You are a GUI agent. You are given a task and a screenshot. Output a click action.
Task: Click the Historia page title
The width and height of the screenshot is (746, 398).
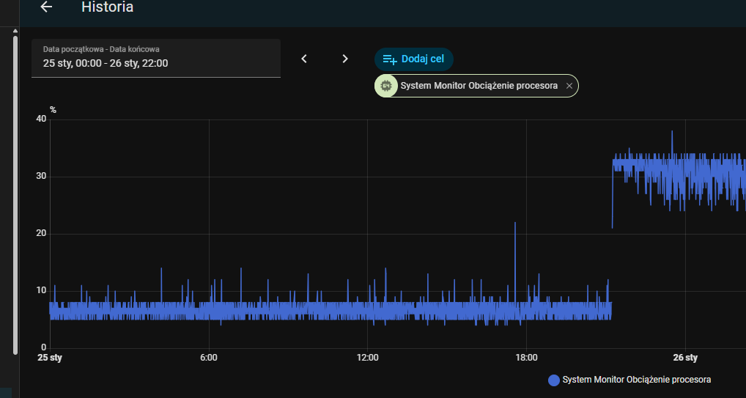pos(107,7)
